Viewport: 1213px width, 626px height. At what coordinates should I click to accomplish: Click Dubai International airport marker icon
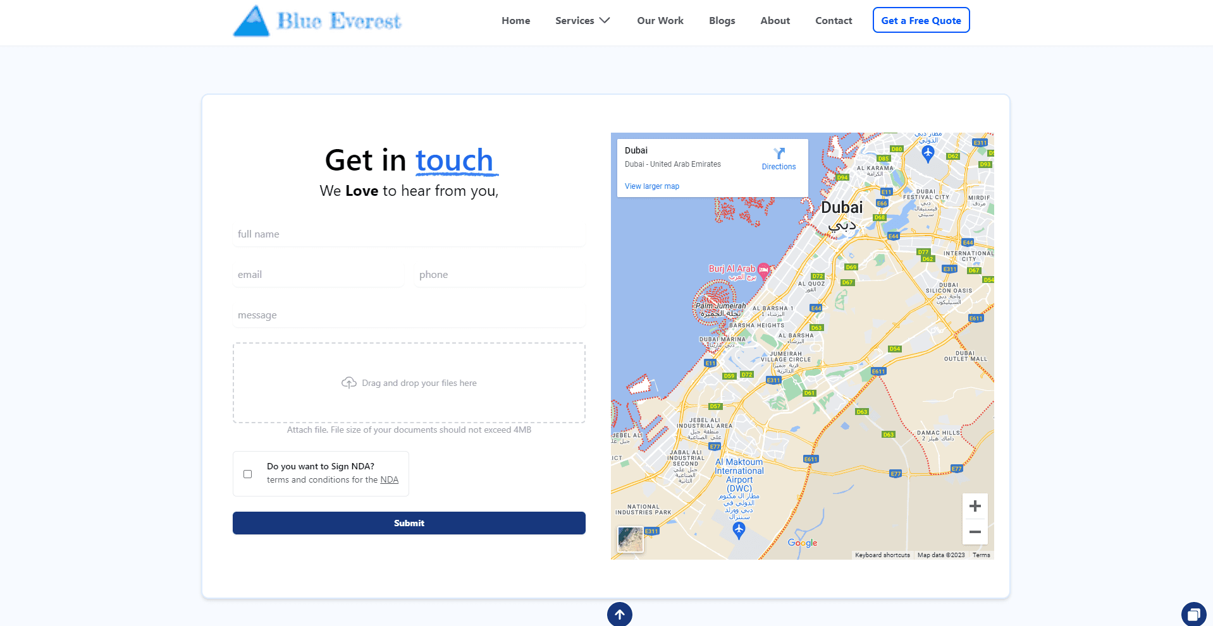click(928, 153)
